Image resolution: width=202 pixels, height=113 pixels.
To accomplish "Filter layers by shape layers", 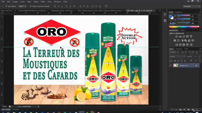I will 193,52.
